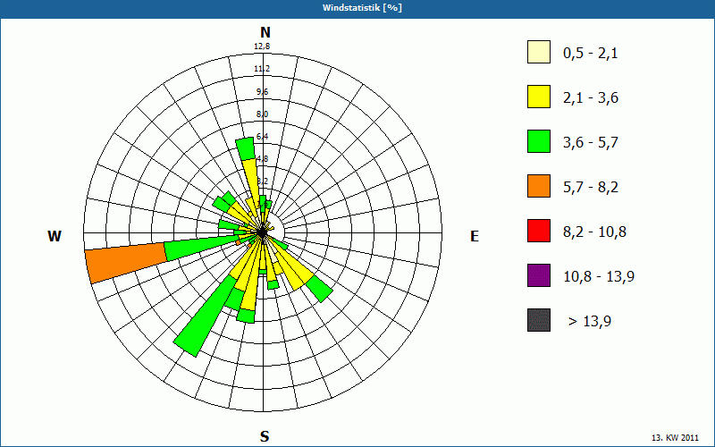Screen dimensions: 715x447
Task: Click the '10,8 - 13,9' legend text
Action: [x=599, y=277]
